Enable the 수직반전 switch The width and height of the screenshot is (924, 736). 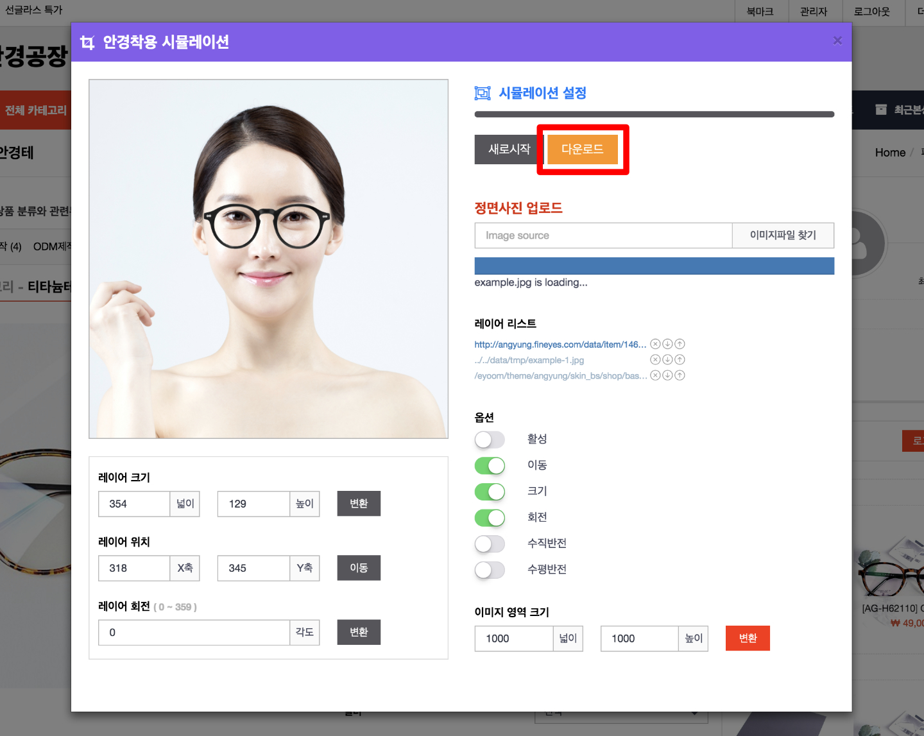coord(490,544)
